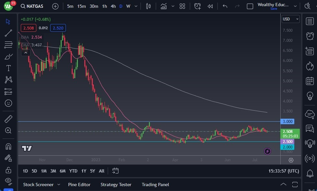The width and height of the screenshot is (317, 191).
Task: Toggle Magnet mode on drawing toolbar
Action: [8, 146]
